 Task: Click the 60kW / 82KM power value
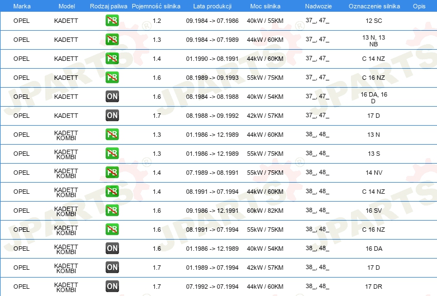click(265, 211)
